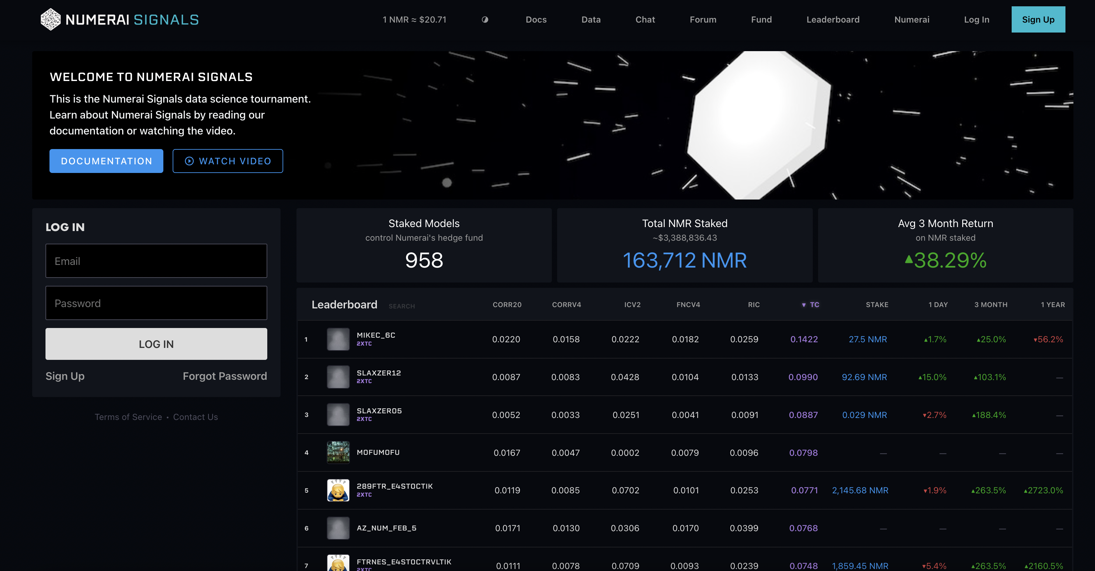The height and width of the screenshot is (571, 1095).
Task: Click the Numerai Signals logo icon
Action: point(50,20)
